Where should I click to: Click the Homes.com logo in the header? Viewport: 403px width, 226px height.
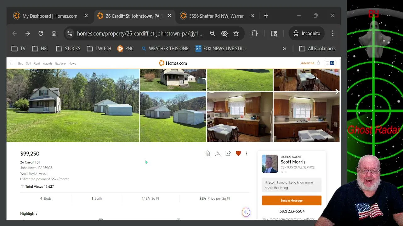173,63
